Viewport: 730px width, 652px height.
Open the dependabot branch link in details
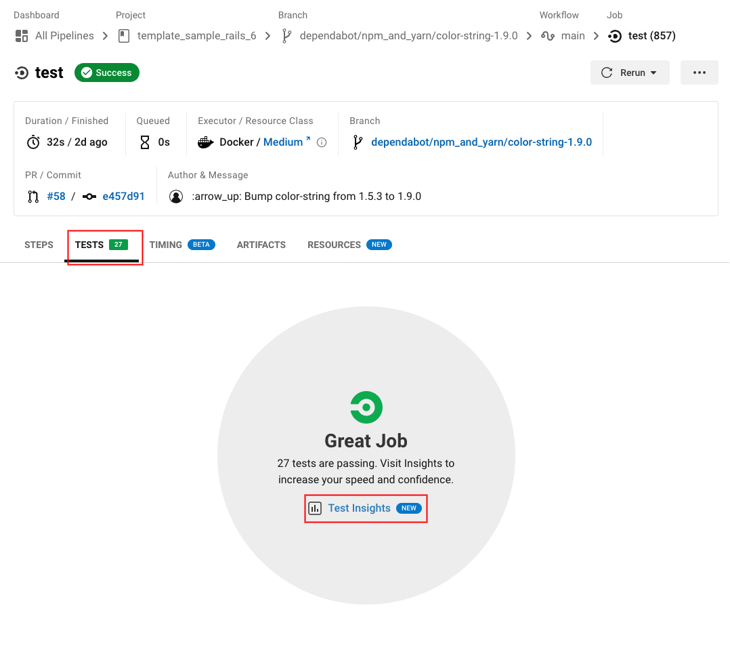[x=481, y=142]
